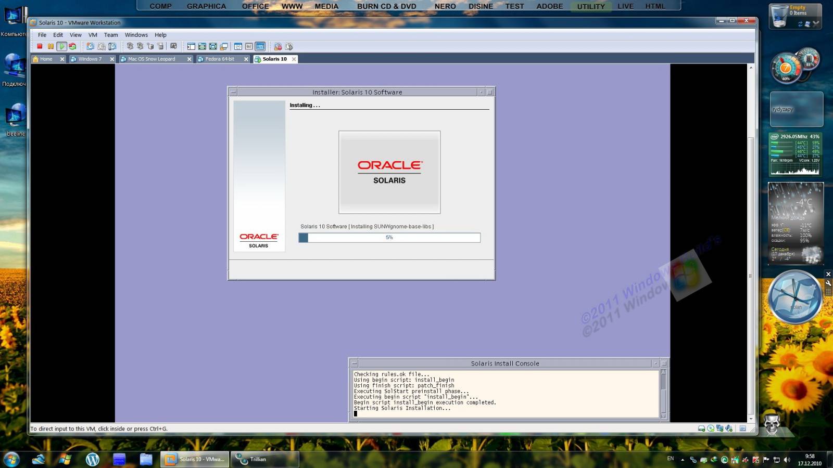Open the VM menu

click(x=93, y=35)
